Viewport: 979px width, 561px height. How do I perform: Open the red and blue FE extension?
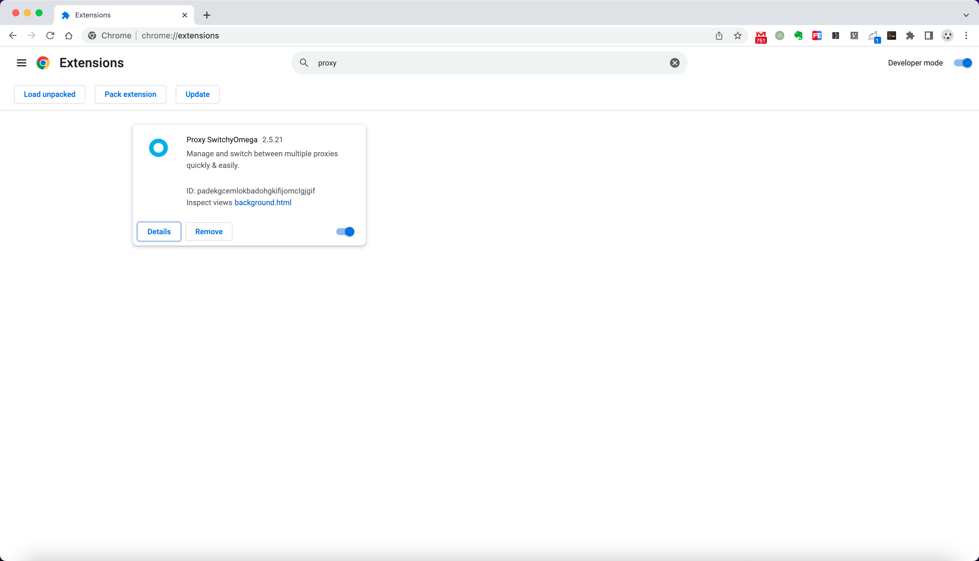tap(817, 36)
